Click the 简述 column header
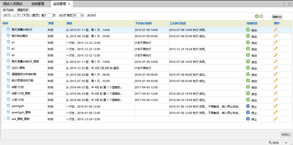The height and width of the screenshot is (145, 293). point(69,23)
